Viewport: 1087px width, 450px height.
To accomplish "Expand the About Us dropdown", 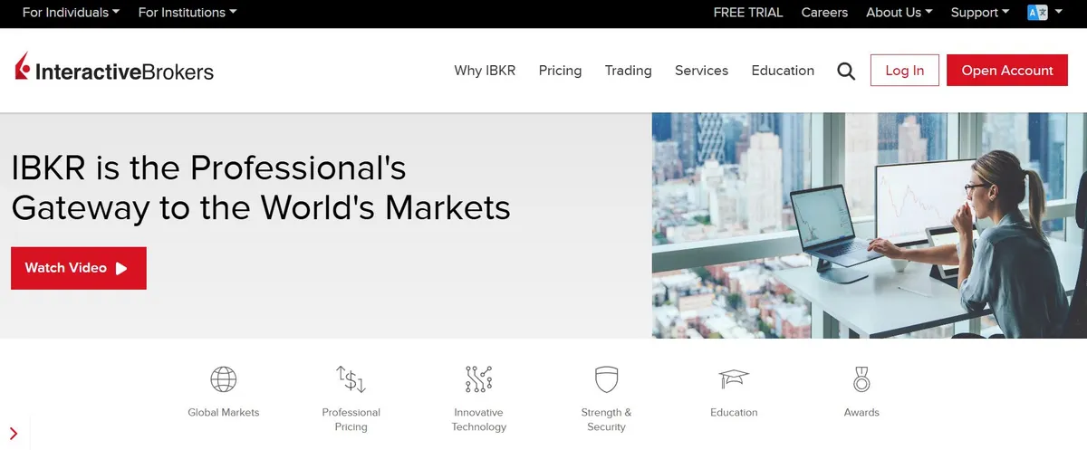I will click(x=899, y=13).
